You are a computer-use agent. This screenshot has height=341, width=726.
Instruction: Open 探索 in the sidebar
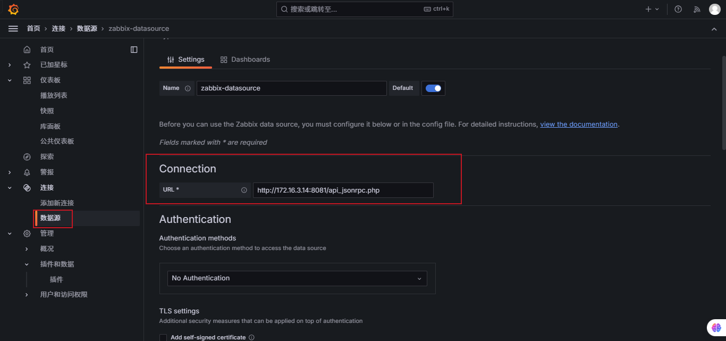[47, 157]
